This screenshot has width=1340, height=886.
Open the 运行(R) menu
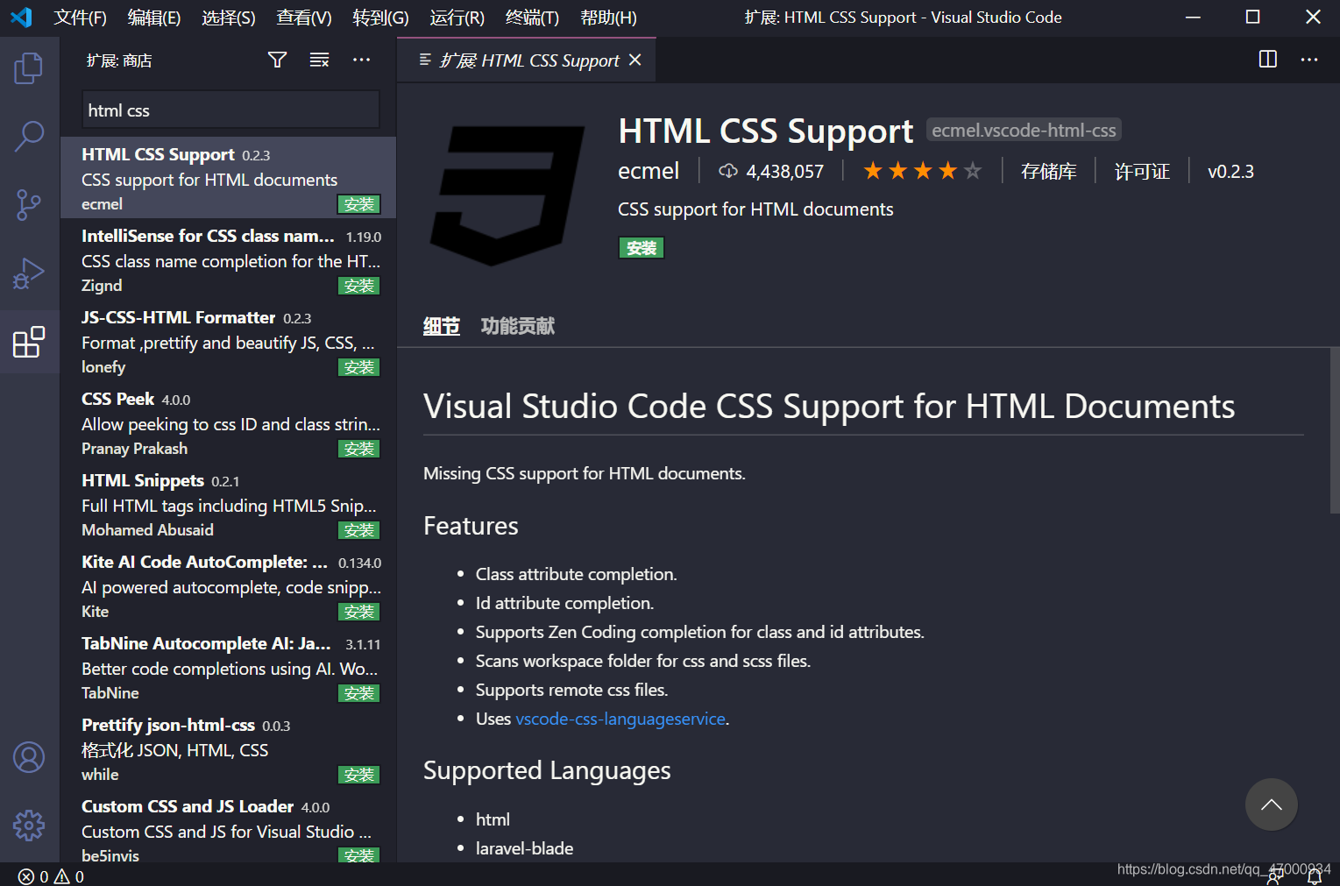coord(457,18)
